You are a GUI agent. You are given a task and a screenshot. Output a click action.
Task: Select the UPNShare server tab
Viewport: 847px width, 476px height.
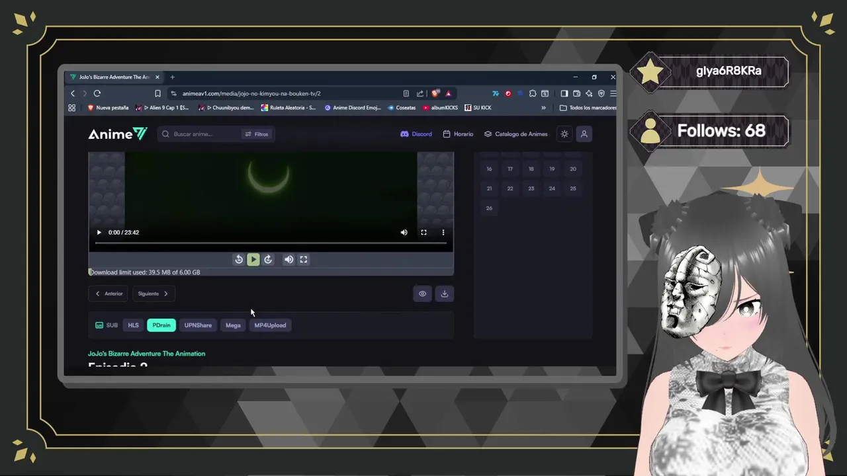[x=198, y=325]
